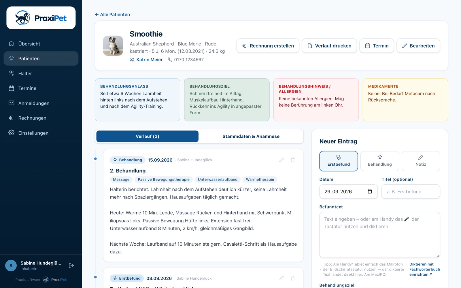Go to Patienten in the sidebar
Screen dimensions: 461x288
pyautogui.click(x=41, y=58)
